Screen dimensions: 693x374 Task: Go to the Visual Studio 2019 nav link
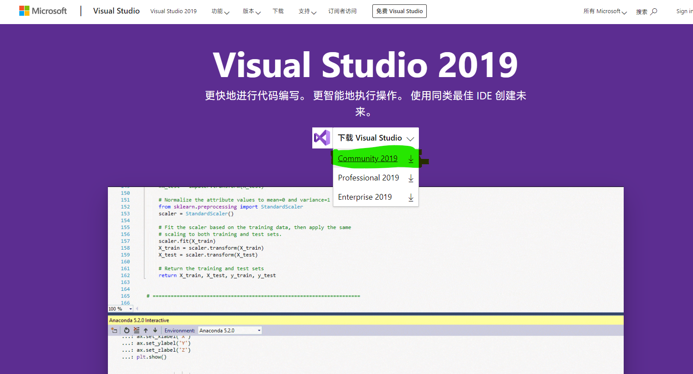coord(173,11)
